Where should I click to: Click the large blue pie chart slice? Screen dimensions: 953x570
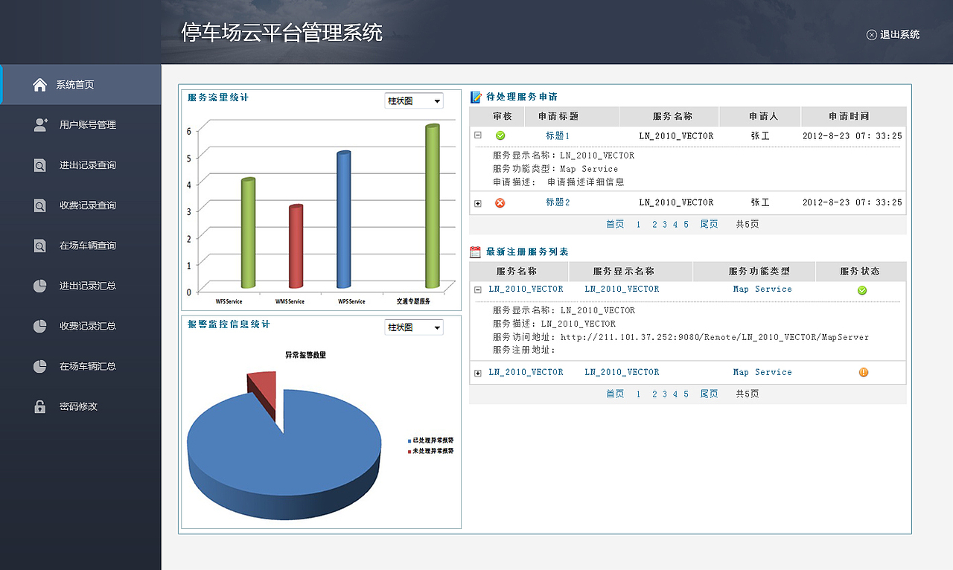(x=283, y=454)
